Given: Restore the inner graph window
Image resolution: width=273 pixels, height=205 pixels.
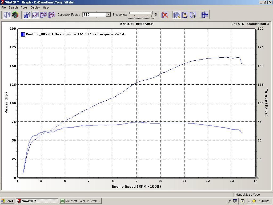Looking at the screenshot, I should (266, 2).
